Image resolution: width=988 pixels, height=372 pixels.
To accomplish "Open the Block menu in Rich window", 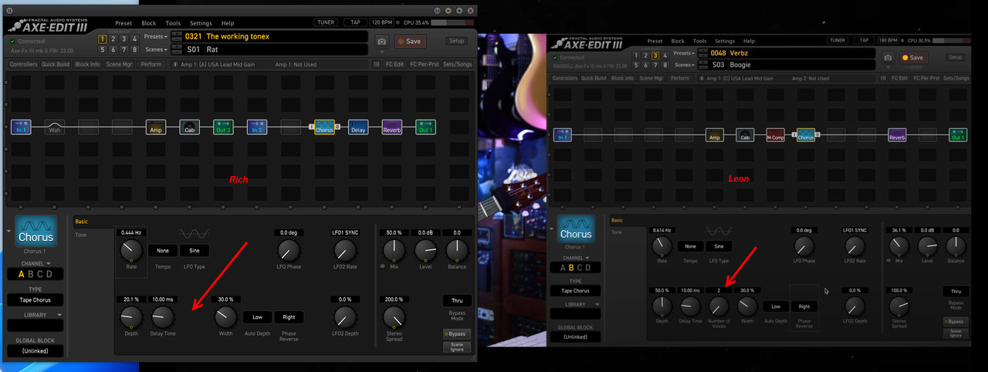I will tap(148, 23).
